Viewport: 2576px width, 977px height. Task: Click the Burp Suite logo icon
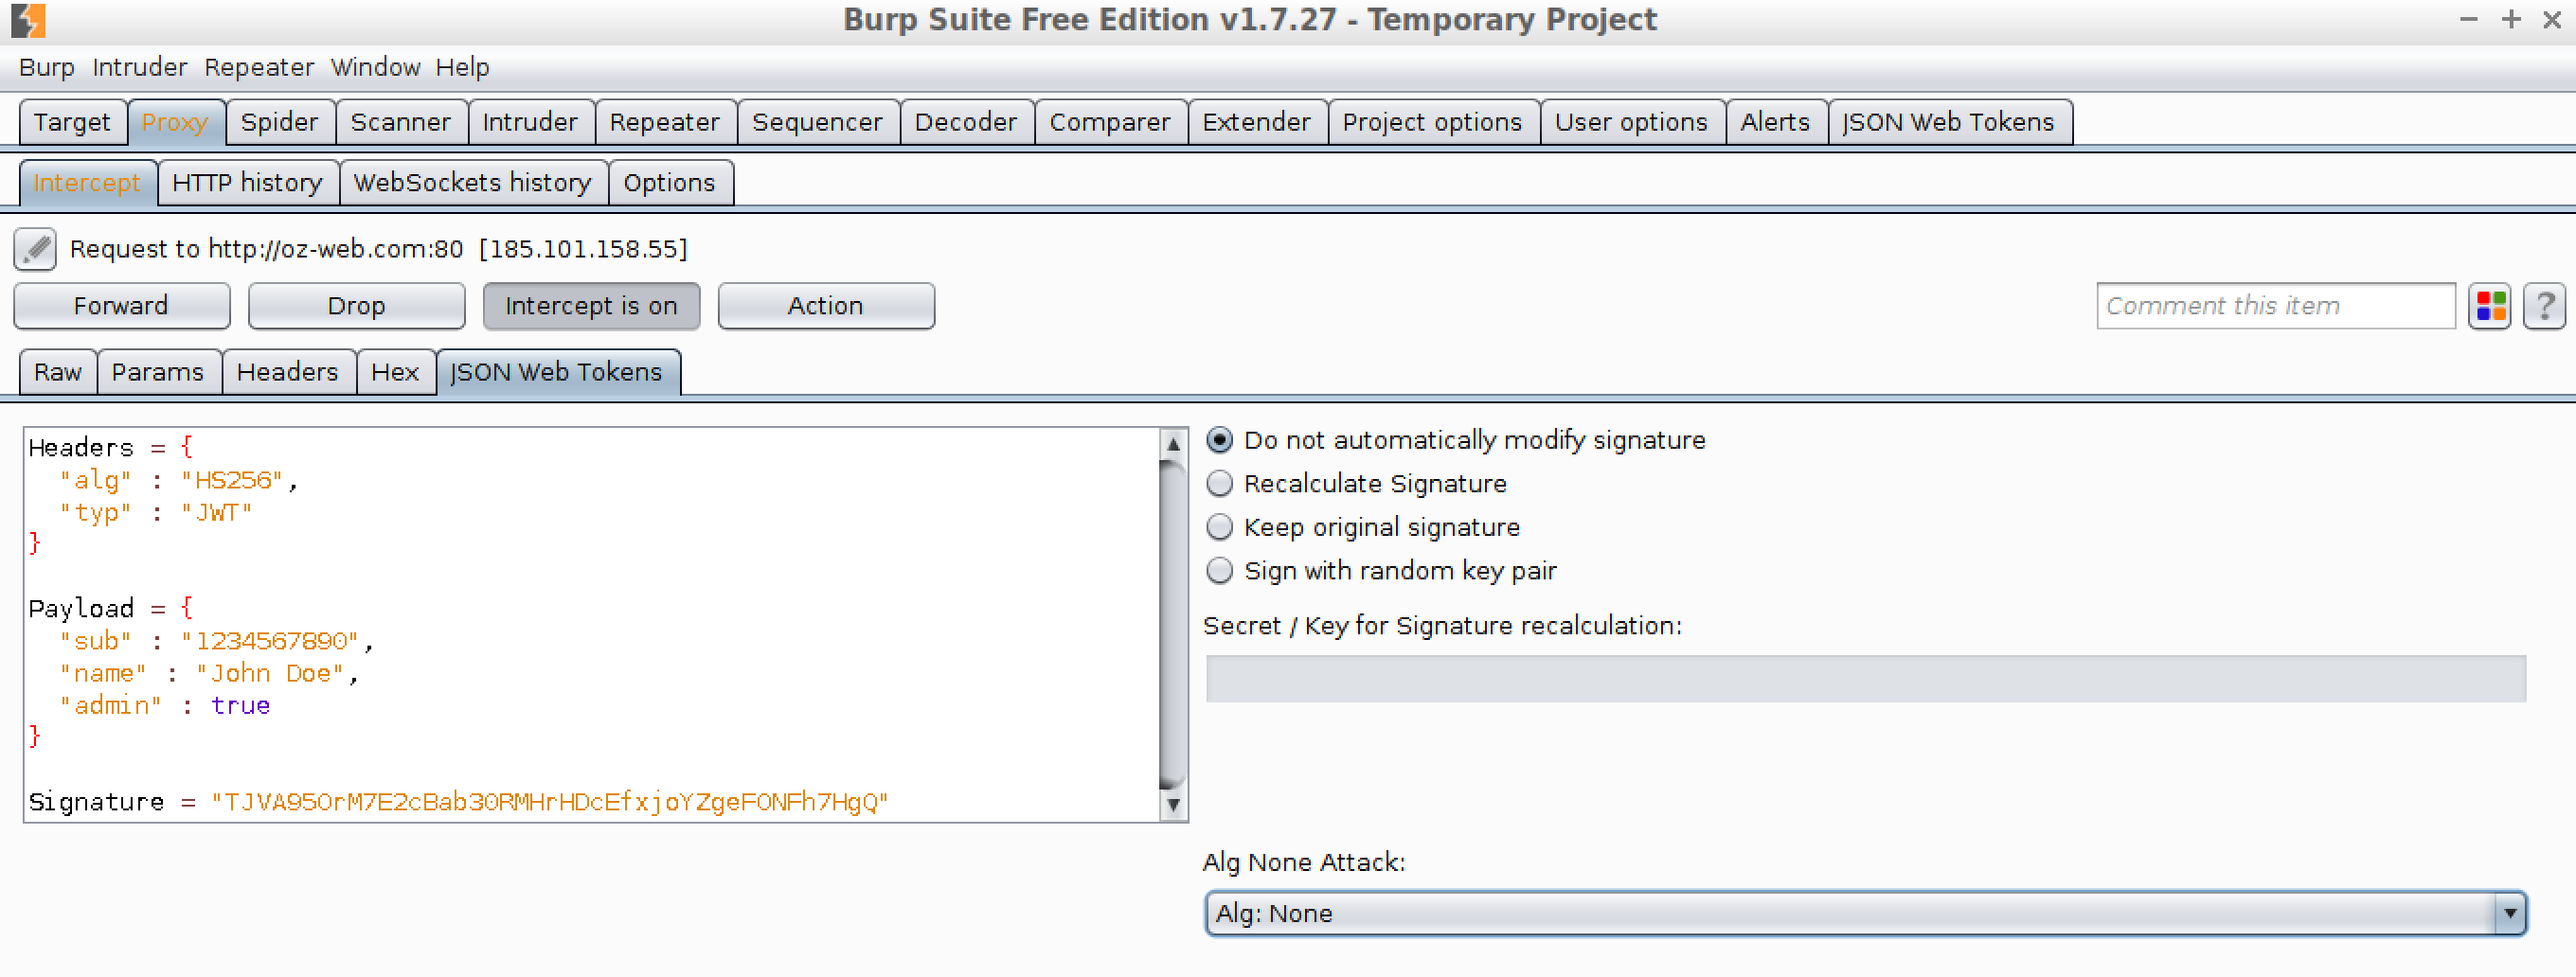click(28, 20)
